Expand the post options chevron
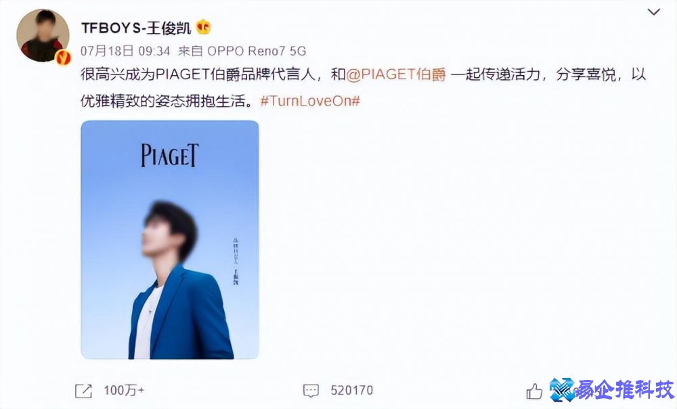 click(654, 12)
